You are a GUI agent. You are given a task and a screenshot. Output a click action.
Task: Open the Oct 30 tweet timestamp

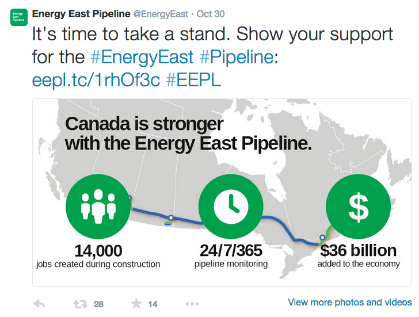[211, 14]
